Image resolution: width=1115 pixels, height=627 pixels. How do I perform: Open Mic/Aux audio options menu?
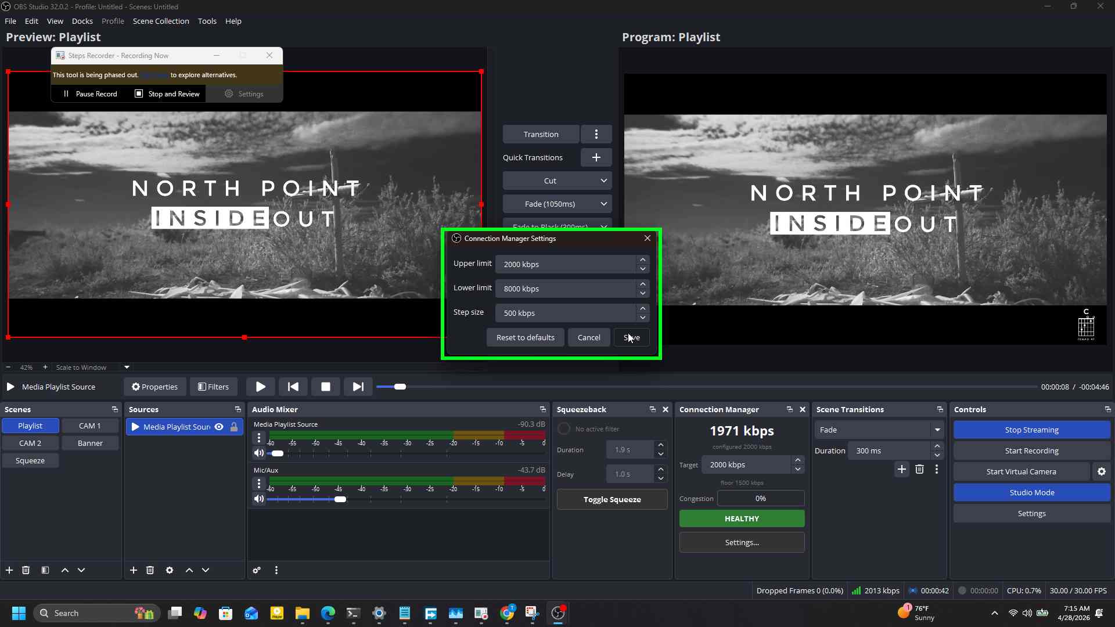coord(259,484)
